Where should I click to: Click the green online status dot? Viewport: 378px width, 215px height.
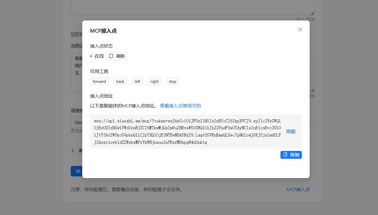91,56
